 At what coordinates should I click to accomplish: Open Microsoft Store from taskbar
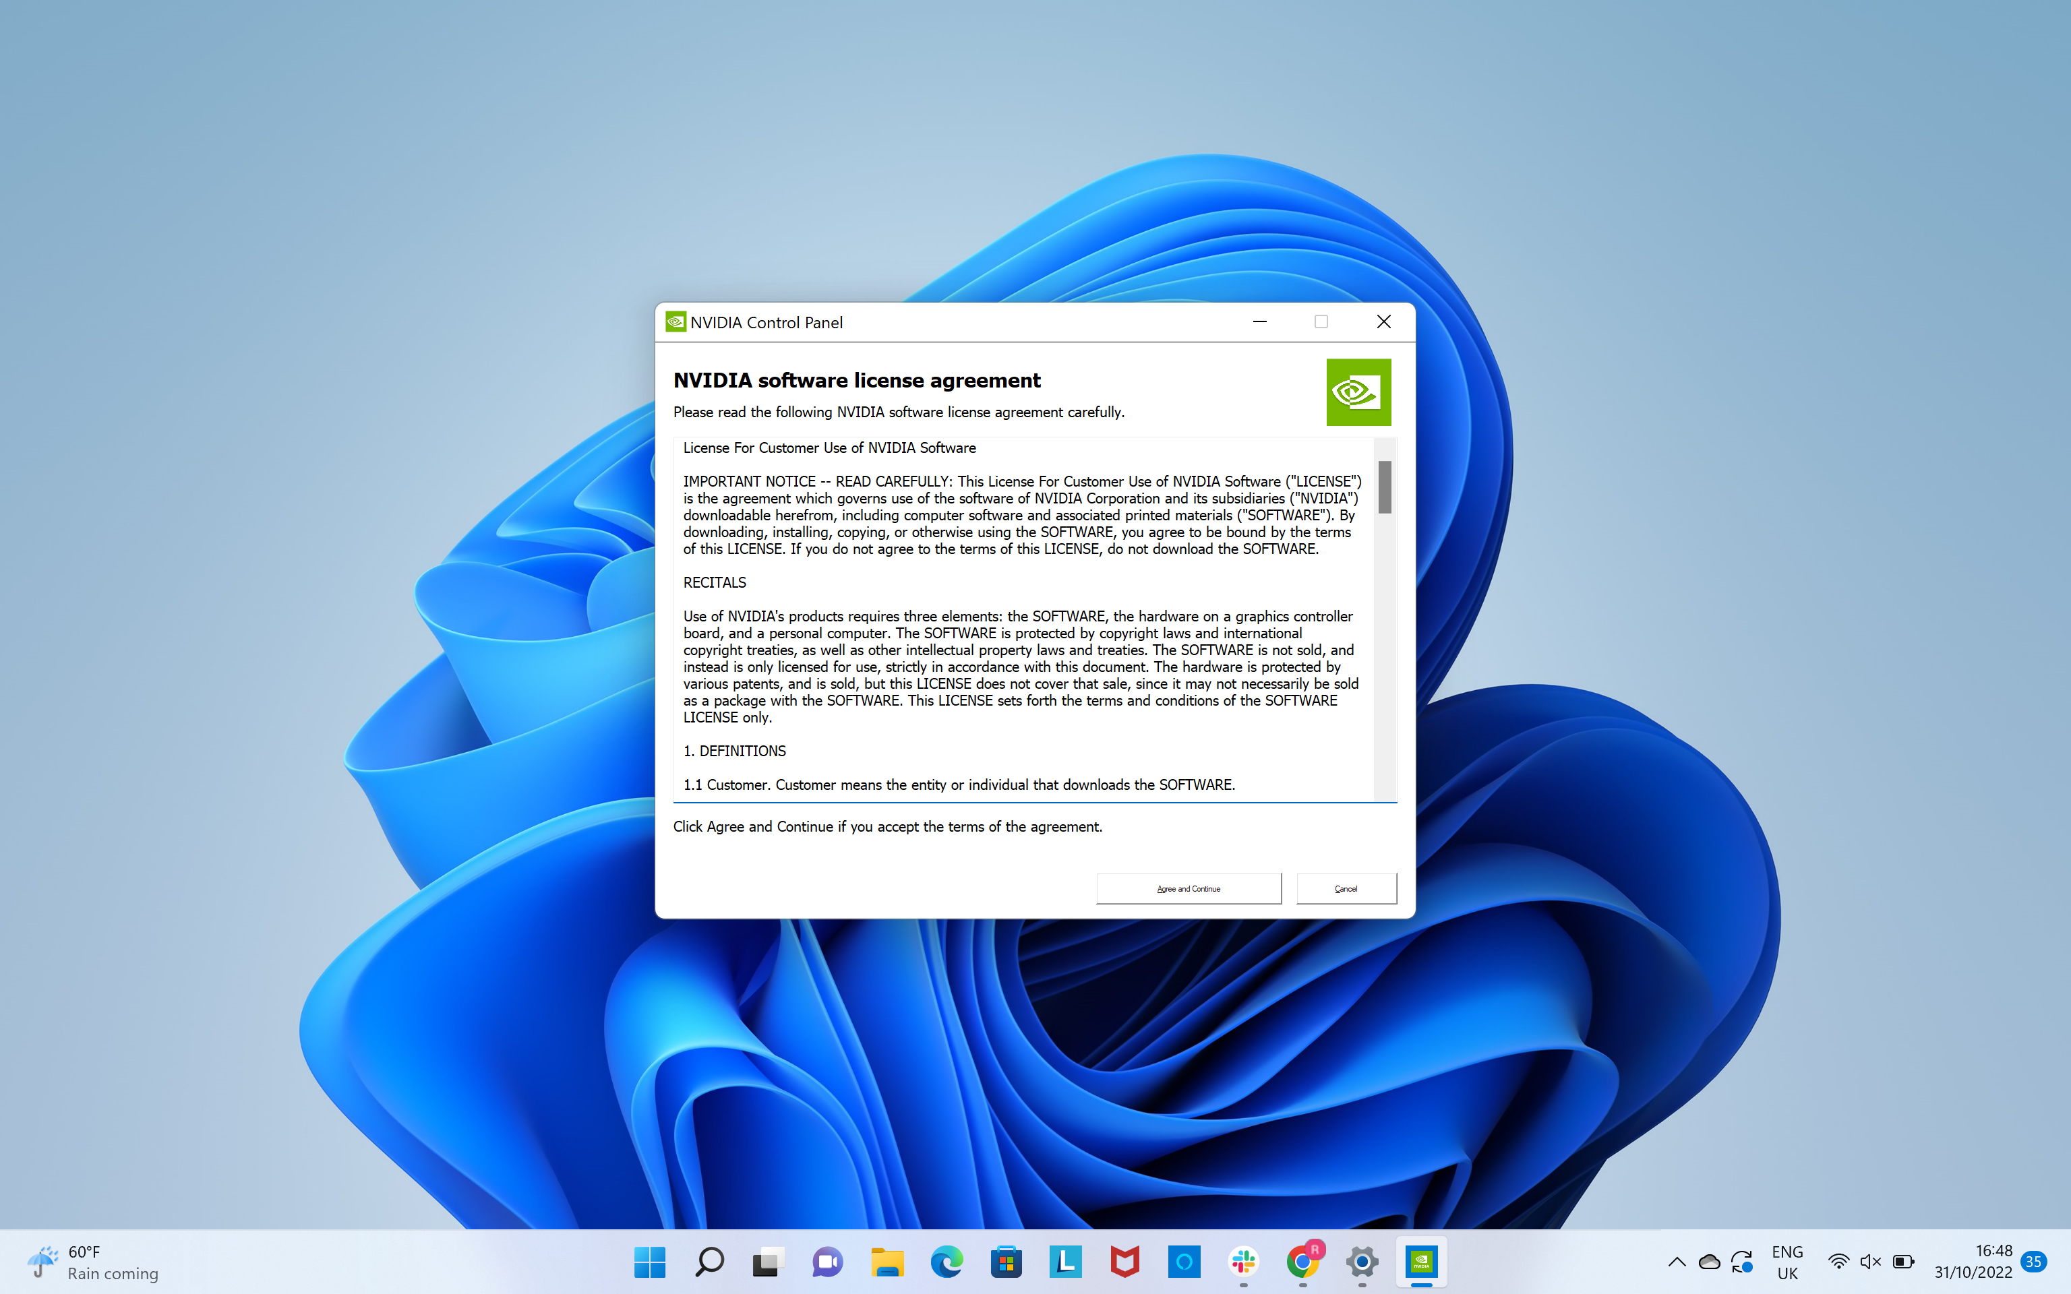point(1007,1262)
